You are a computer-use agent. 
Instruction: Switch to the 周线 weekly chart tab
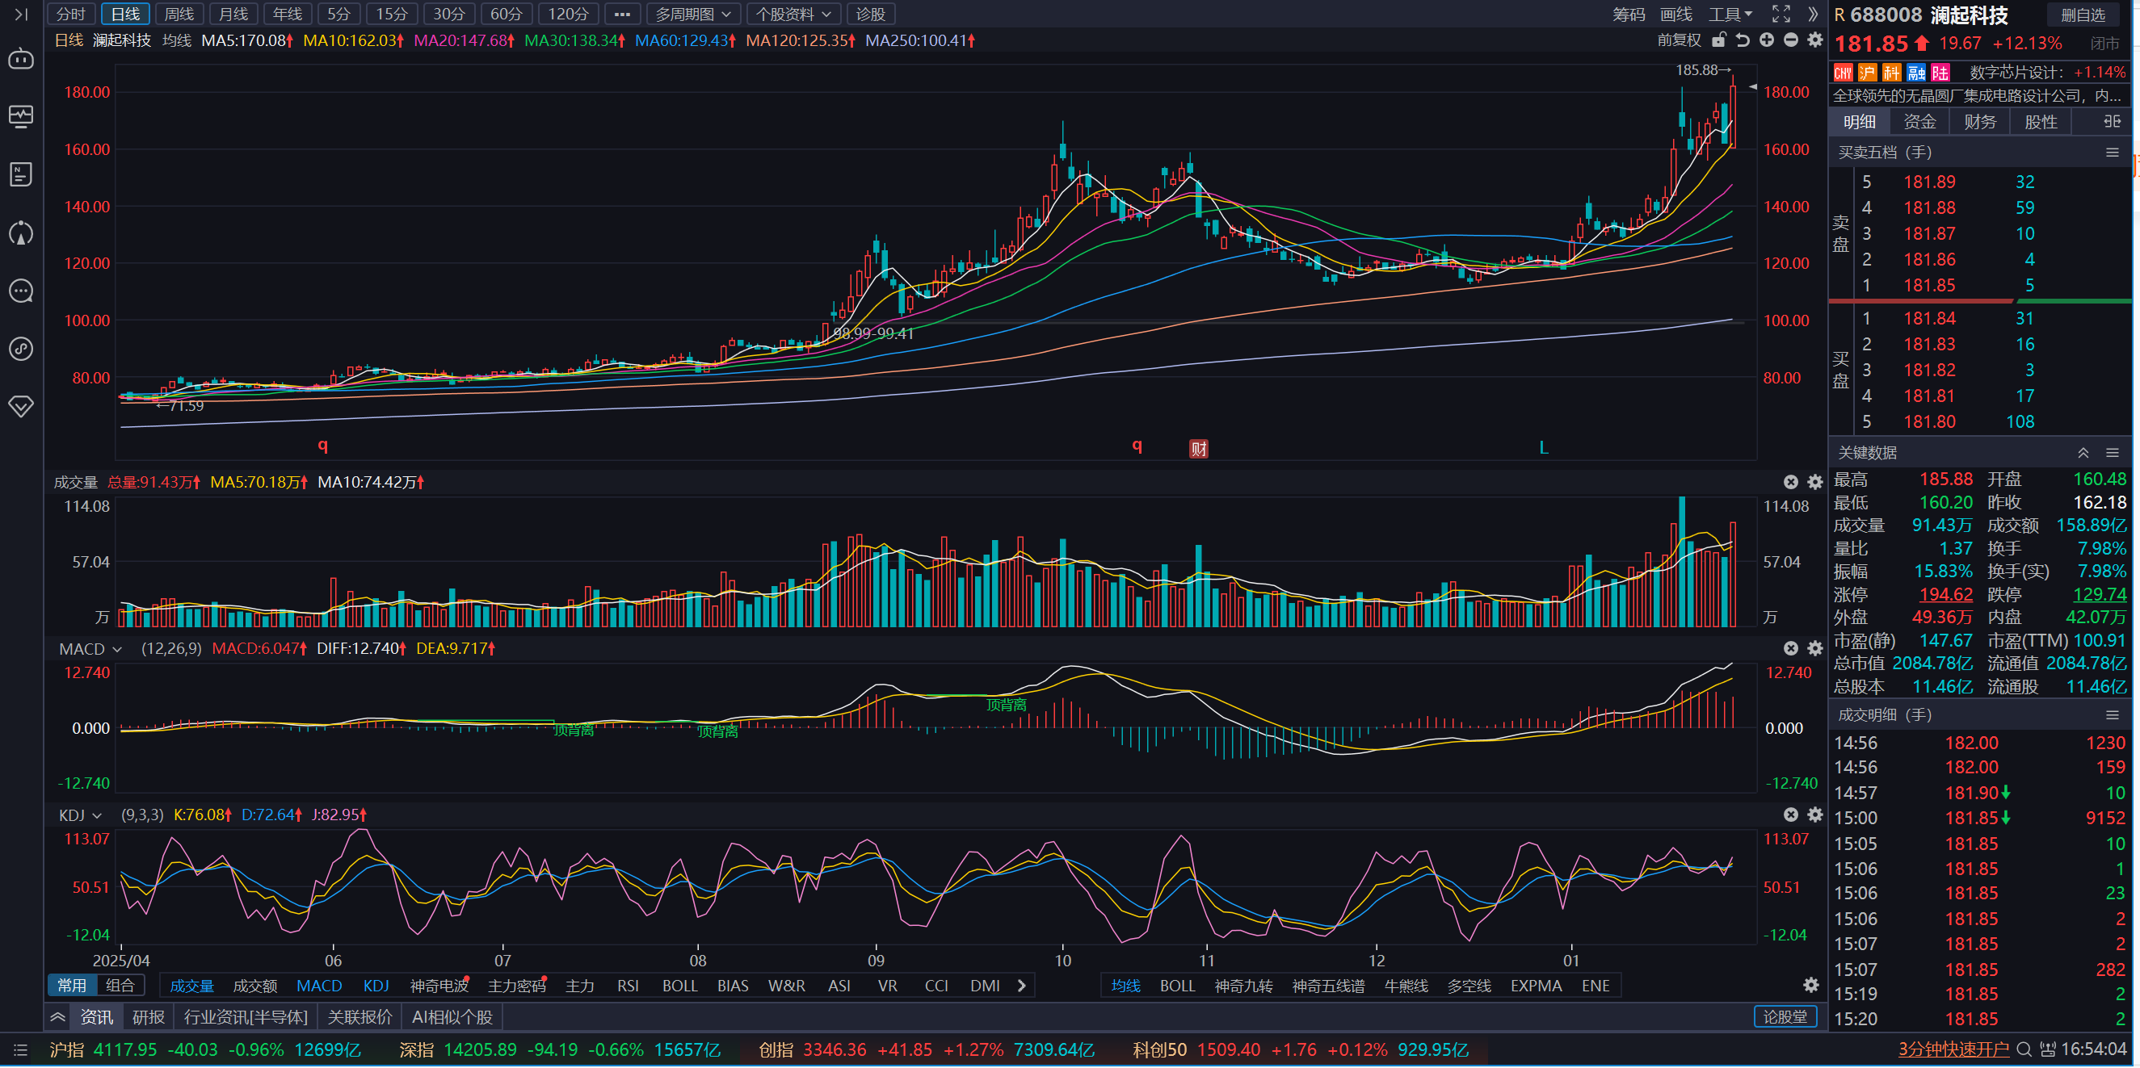pyautogui.click(x=179, y=14)
